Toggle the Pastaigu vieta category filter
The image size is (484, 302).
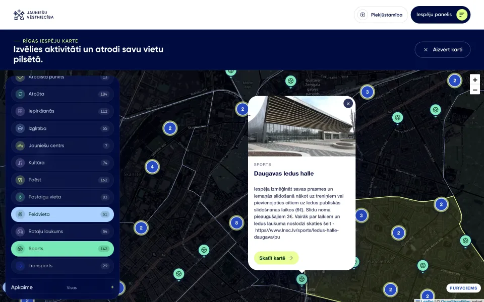pyautogui.click(x=63, y=197)
